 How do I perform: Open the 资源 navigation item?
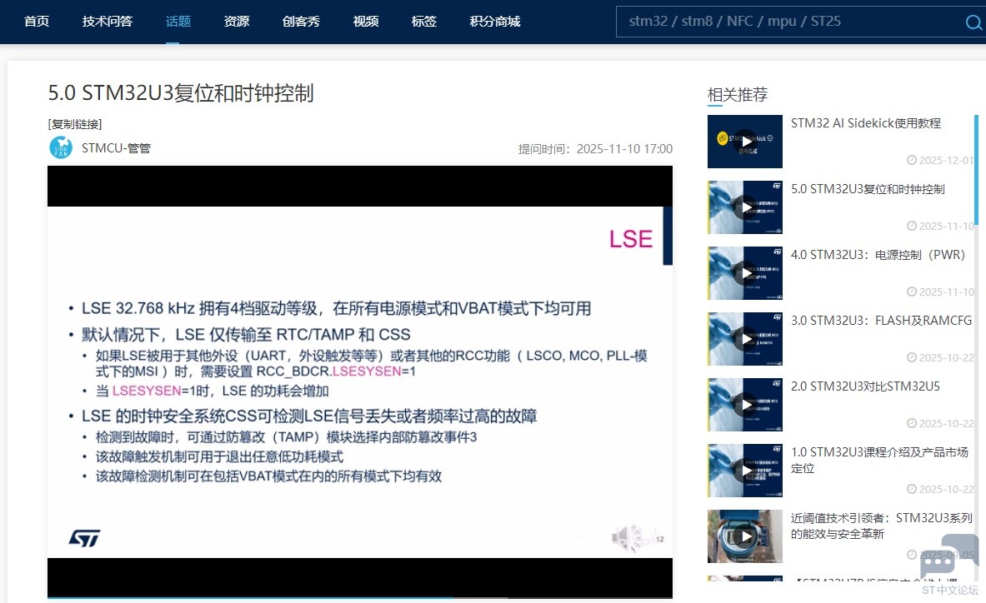pyautogui.click(x=237, y=22)
